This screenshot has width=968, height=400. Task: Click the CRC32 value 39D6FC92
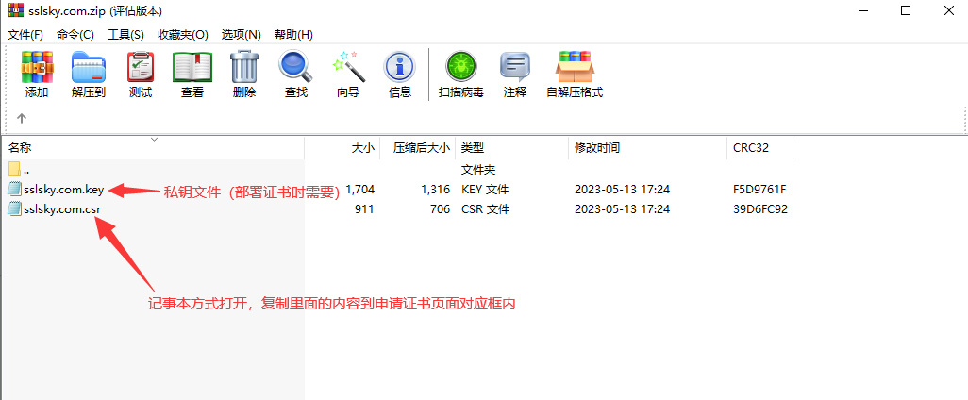759,209
